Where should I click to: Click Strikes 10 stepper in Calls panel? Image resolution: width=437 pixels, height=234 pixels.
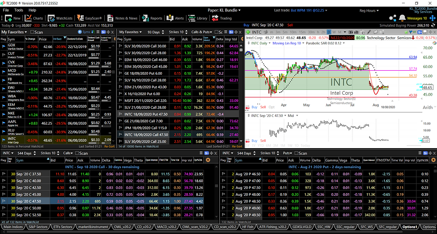point(58,153)
